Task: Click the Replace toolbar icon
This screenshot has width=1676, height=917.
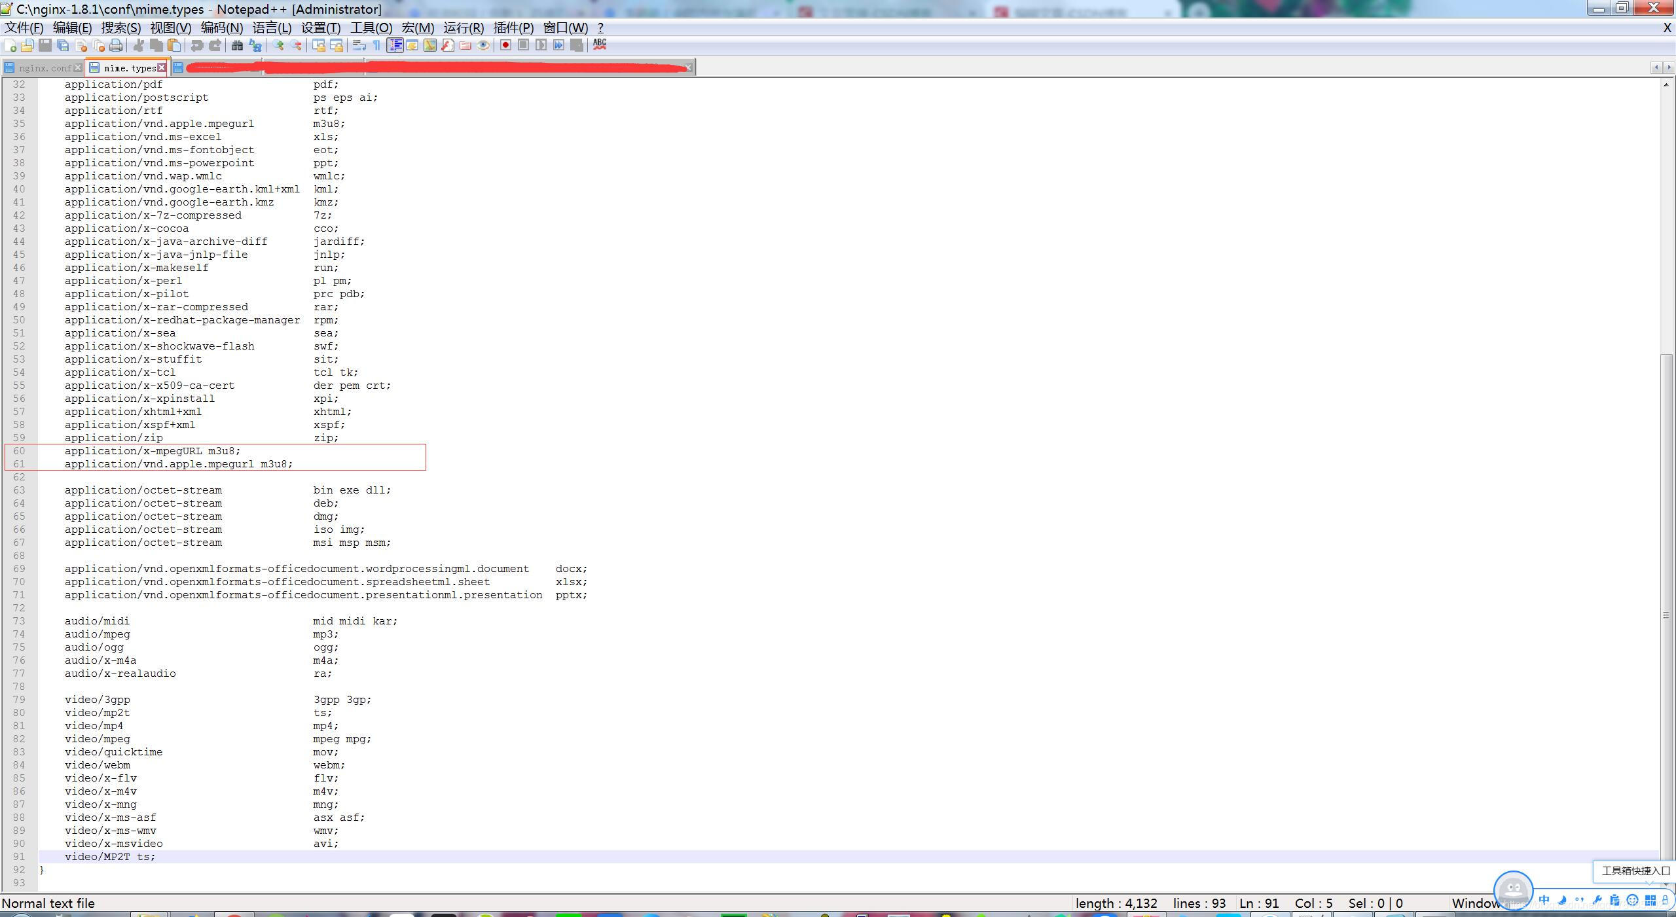Action: click(x=255, y=45)
